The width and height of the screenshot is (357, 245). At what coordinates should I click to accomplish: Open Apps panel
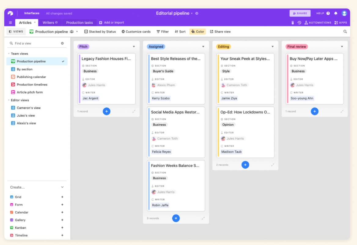340,23
